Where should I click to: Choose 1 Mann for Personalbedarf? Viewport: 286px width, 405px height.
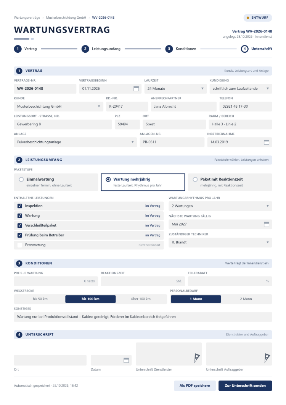pyautogui.click(x=196, y=299)
